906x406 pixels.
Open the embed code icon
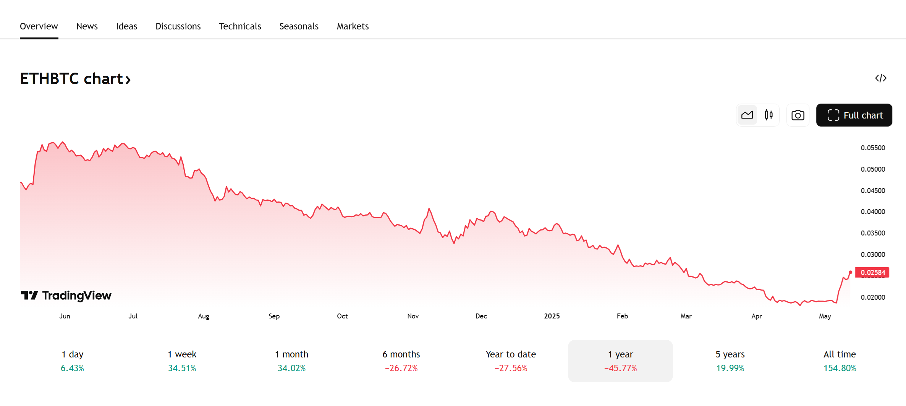pyautogui.click(x=881, y=78)
